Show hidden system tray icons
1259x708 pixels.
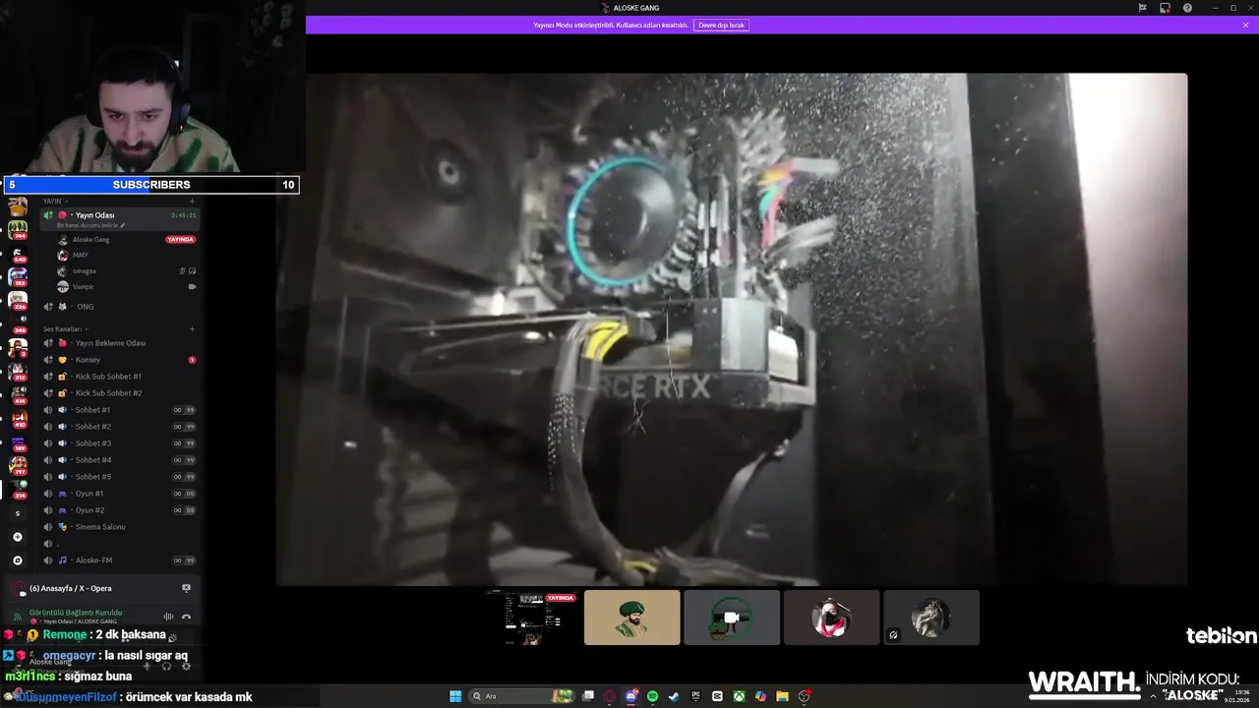click(1154, 696)
